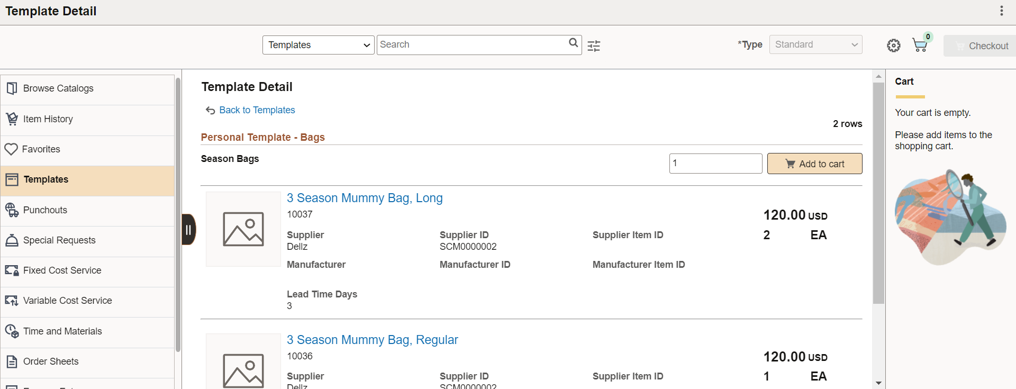Click the Browse Catalogs book icon
1016x389 pixels.
click(12, 88)
